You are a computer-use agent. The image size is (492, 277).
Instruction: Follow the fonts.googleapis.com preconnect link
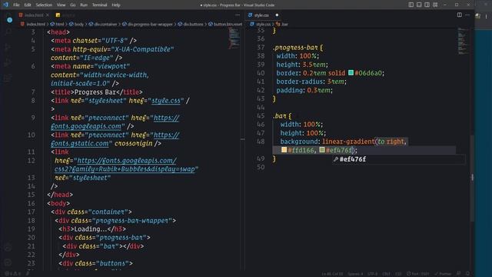(x=115, y=122)
